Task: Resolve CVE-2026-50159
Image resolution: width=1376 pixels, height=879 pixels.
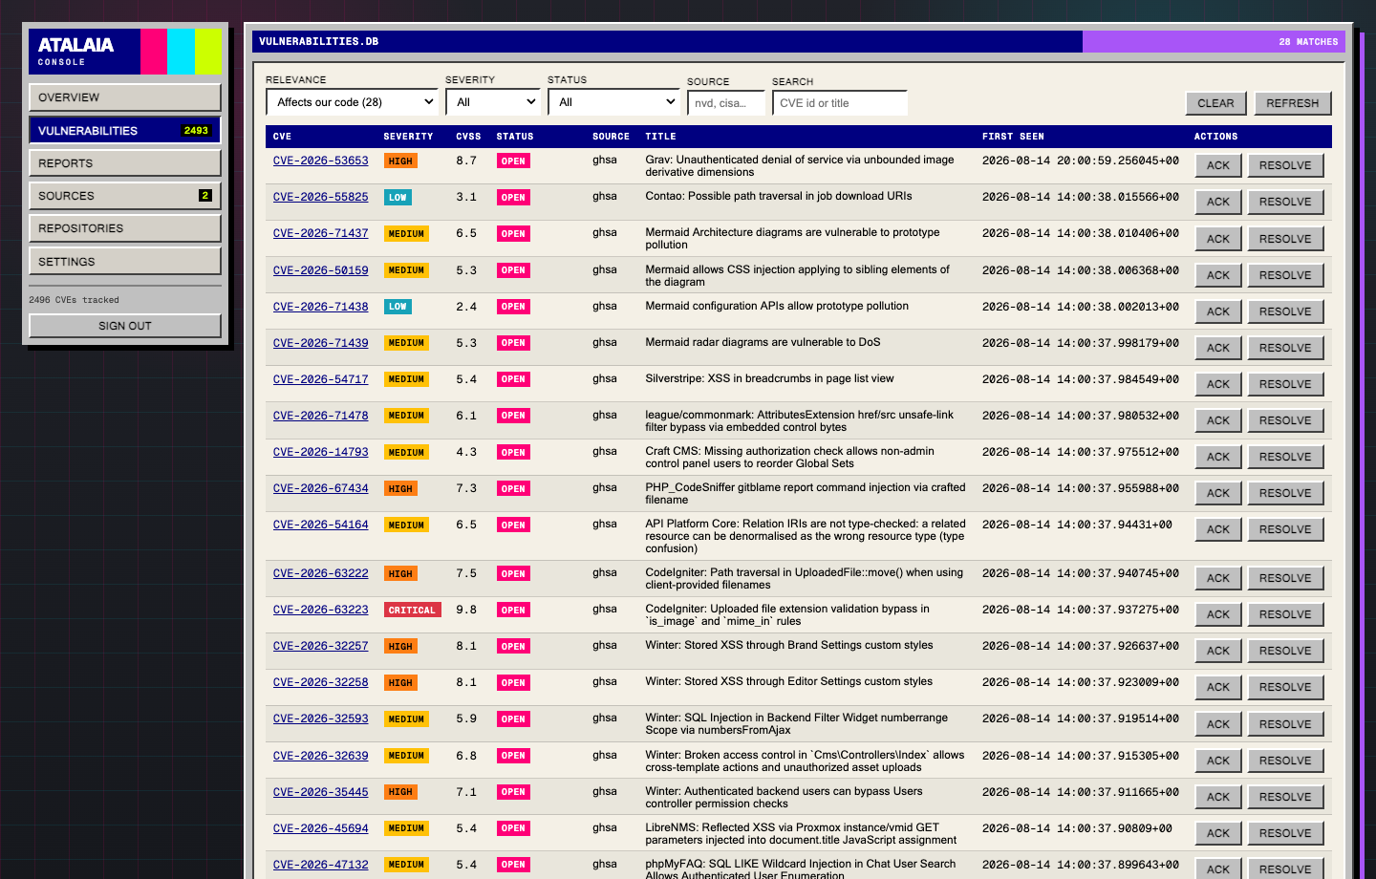Action: [x=1285, y=275]
